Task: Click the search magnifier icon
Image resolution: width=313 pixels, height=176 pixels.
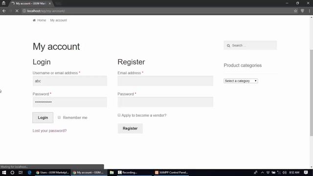Action: (x=228, y=45)
